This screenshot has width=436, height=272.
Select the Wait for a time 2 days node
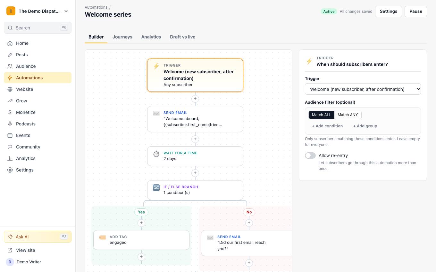pyautogui.click(x=195, y=156)
